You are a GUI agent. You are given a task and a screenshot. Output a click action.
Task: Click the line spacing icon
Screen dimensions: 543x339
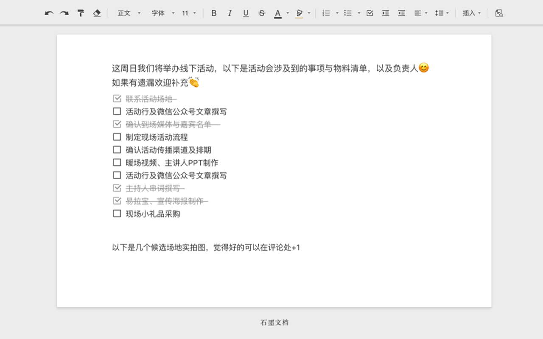pos(439,13)
